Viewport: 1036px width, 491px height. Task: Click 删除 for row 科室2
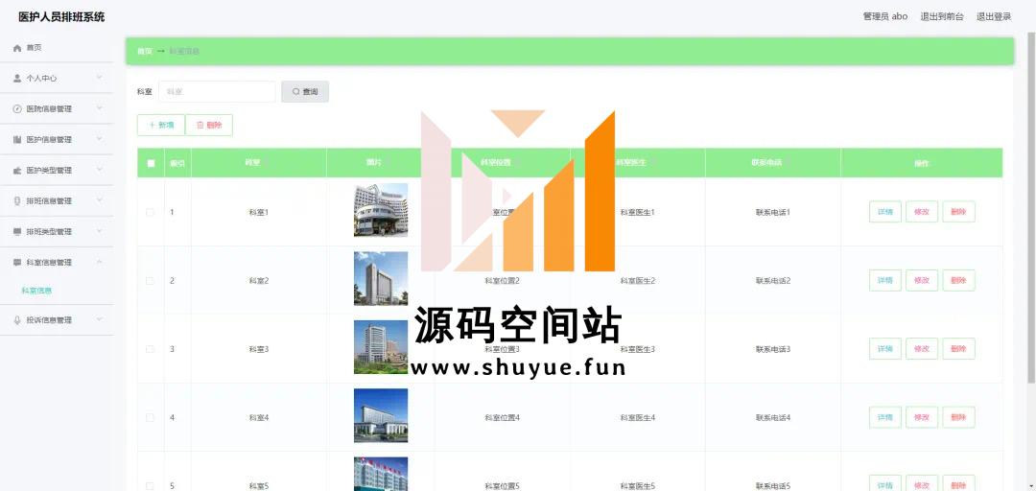pos(958,280)
